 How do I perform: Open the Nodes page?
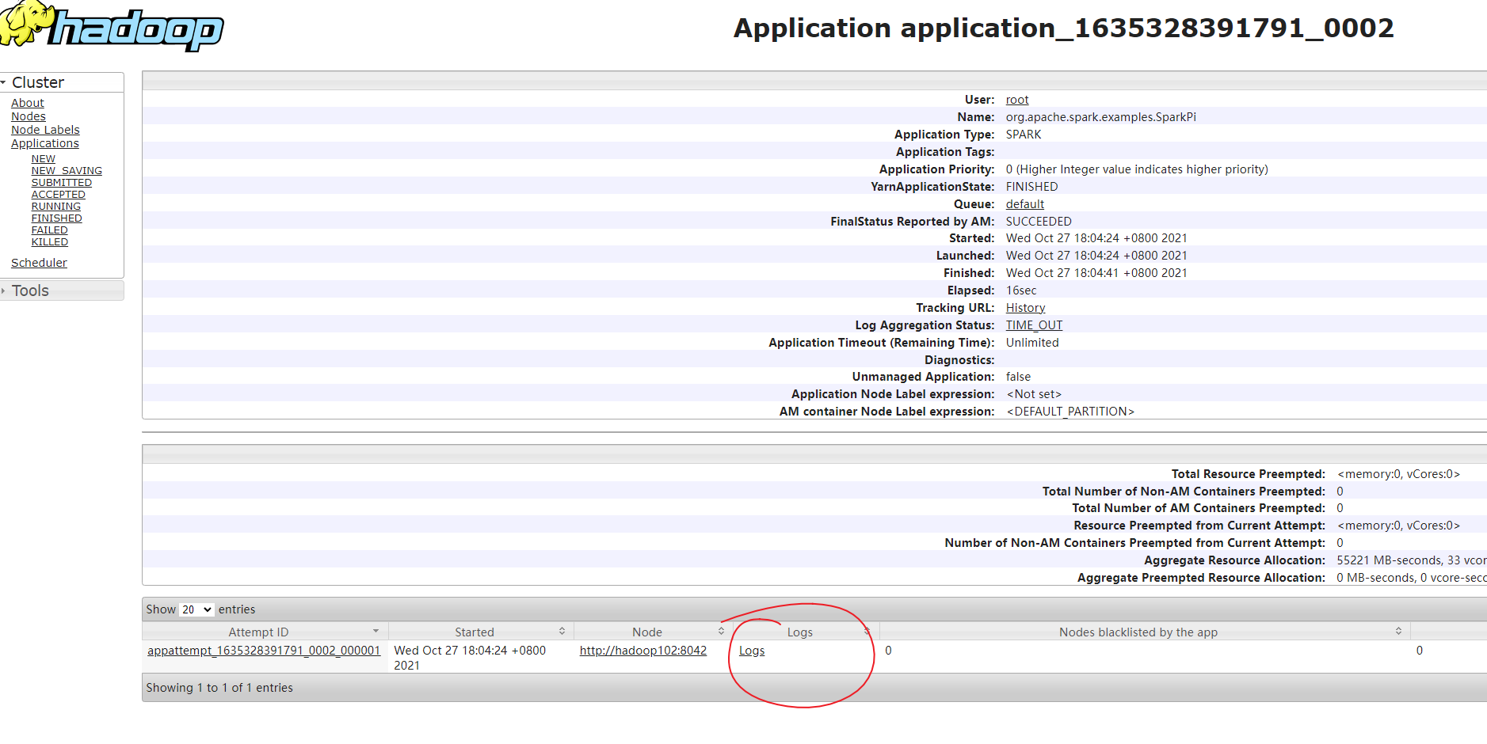coord(29,116)
